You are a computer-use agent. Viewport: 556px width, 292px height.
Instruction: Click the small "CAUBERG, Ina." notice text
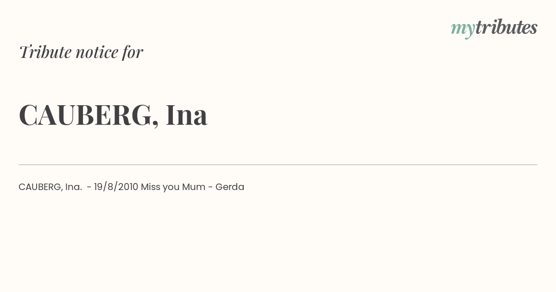click(51, 187)
